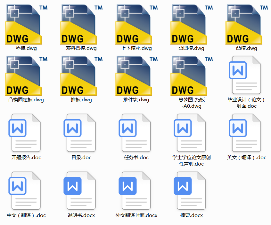
Task: Select the 英文（翻译）.doc document icon
Action: tap(245, 133)
